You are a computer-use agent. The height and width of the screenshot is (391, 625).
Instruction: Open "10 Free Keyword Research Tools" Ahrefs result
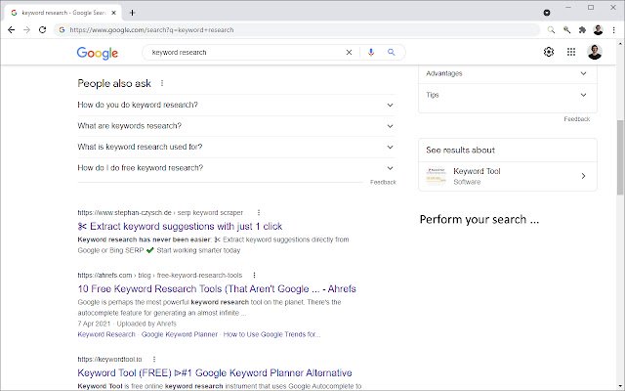[217, 289]
